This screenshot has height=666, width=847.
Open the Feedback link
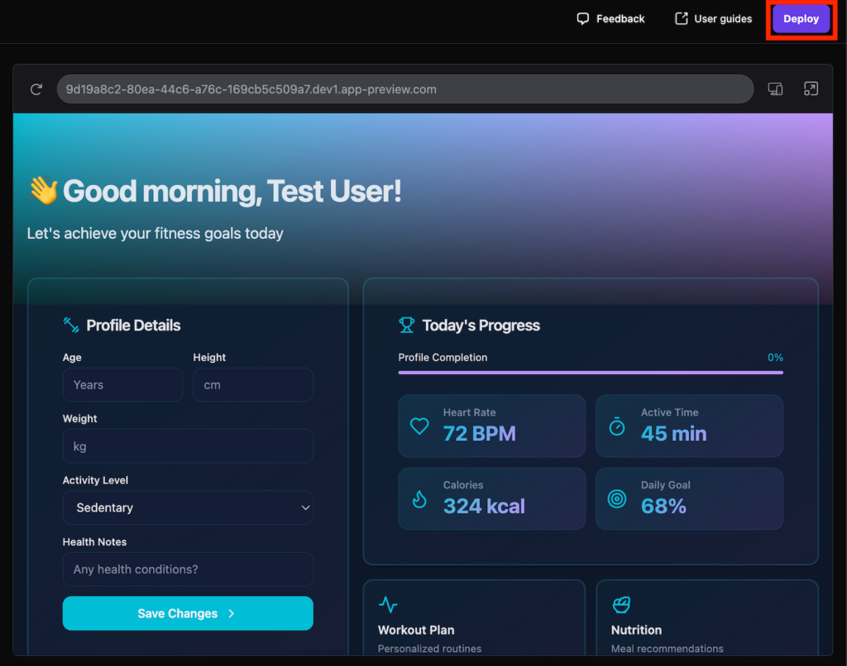point(610,19)
